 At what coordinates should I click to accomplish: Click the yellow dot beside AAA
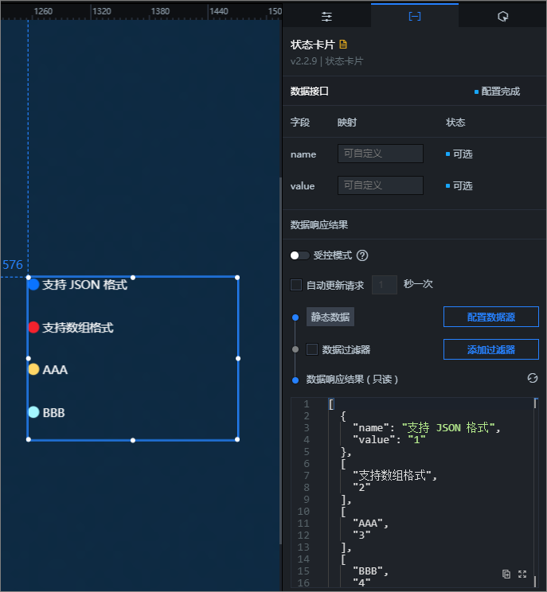tap(33, 369)
